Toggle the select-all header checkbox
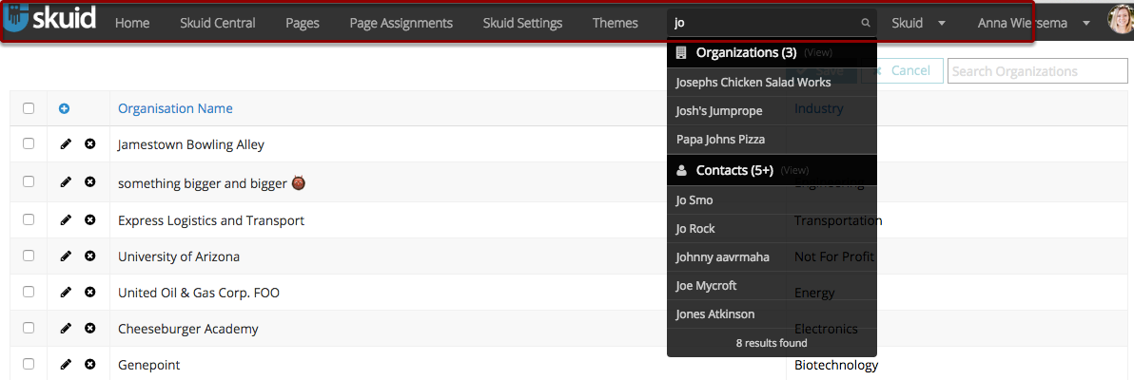This screenshot has height=380, width=1134. [x=29, y=108]
